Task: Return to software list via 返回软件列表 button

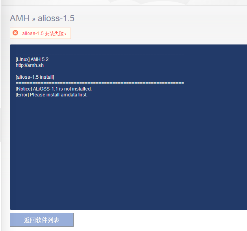Action: 42,220
